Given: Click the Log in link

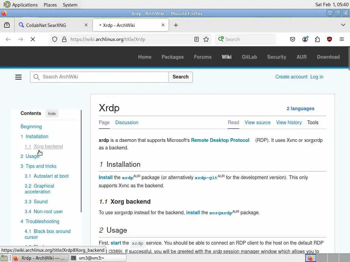Looking at the screenshot, I should point(317,77).
